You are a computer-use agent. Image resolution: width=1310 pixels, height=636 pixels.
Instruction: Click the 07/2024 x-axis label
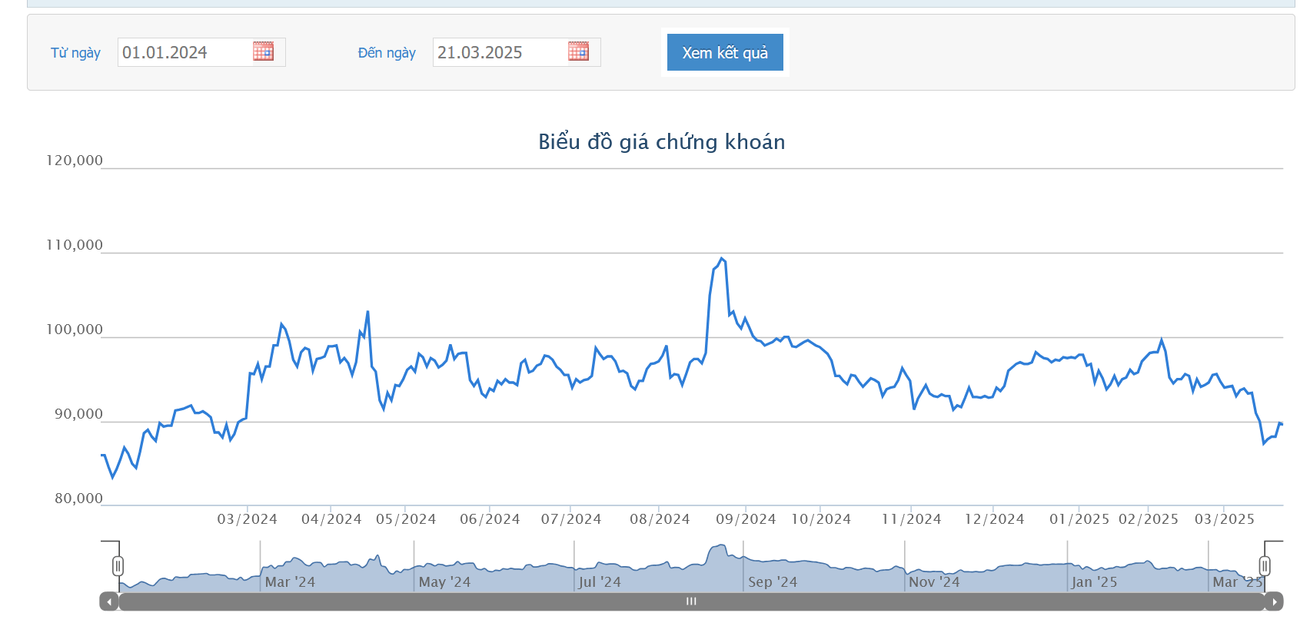(571, 519)
